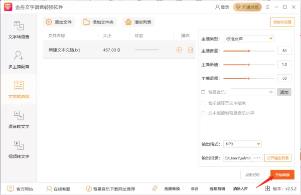The width and height of the screenshot is (301, 195).
Task: Click the 主播语速 value field
Action: click(x=284, y=65)
